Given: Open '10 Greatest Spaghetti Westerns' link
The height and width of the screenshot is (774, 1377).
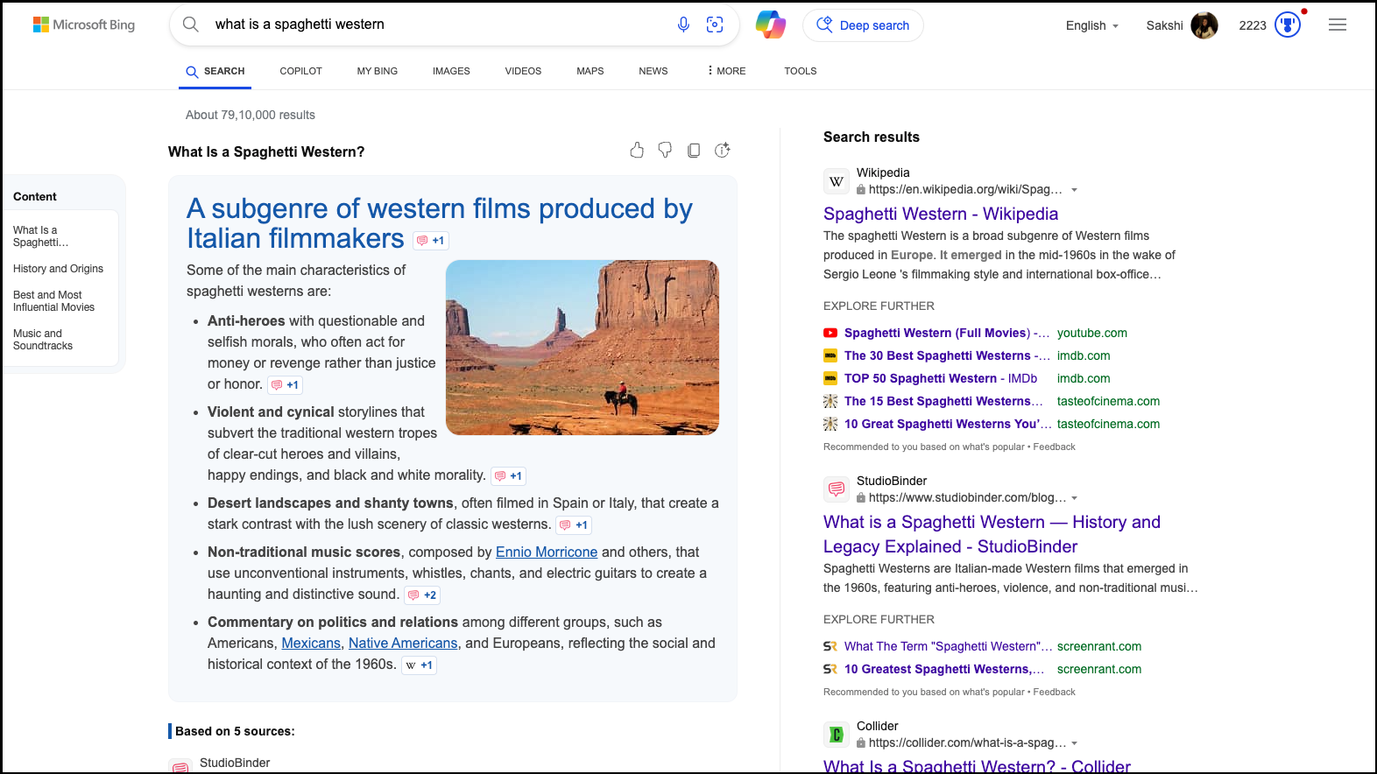Looking at the screenshot, I should click(x=944, y=669).
